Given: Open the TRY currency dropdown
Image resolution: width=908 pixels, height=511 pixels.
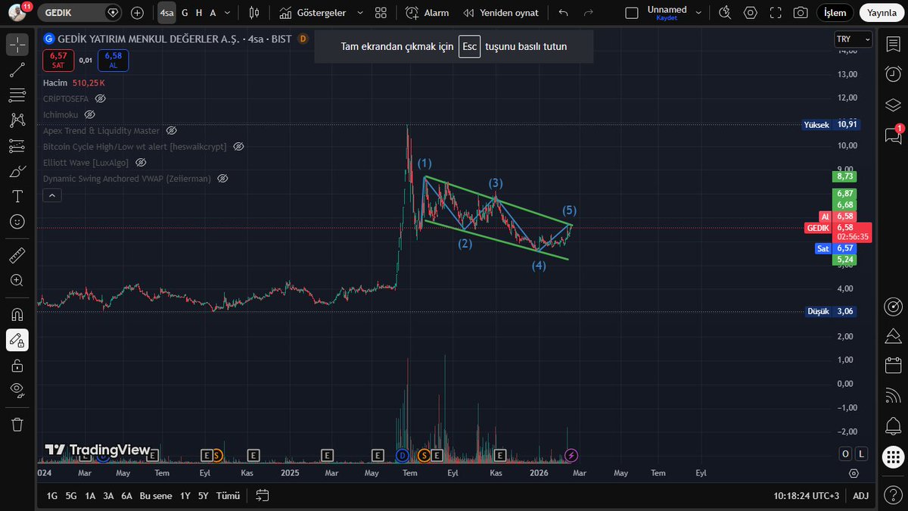Looking at the screenshot, I should (x=853, y=39).
